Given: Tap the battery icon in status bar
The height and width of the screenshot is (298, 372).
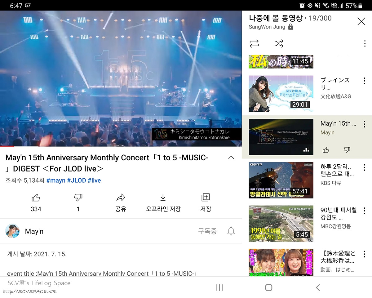Looking at the screenshot, I should tap(360, 6).
